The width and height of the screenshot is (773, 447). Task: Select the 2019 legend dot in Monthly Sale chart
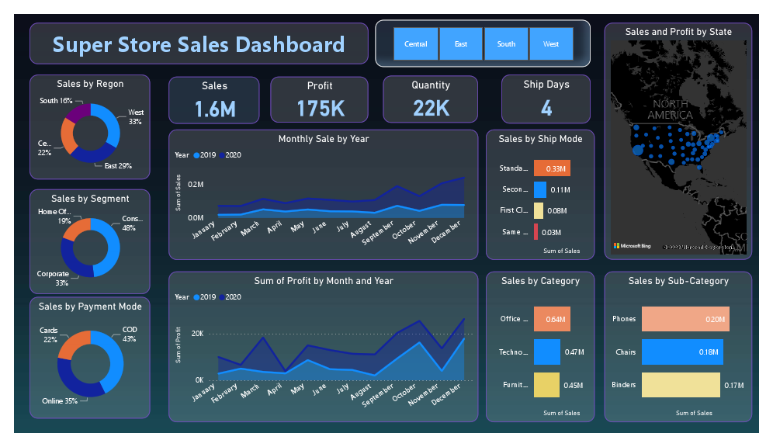[198, 155]
